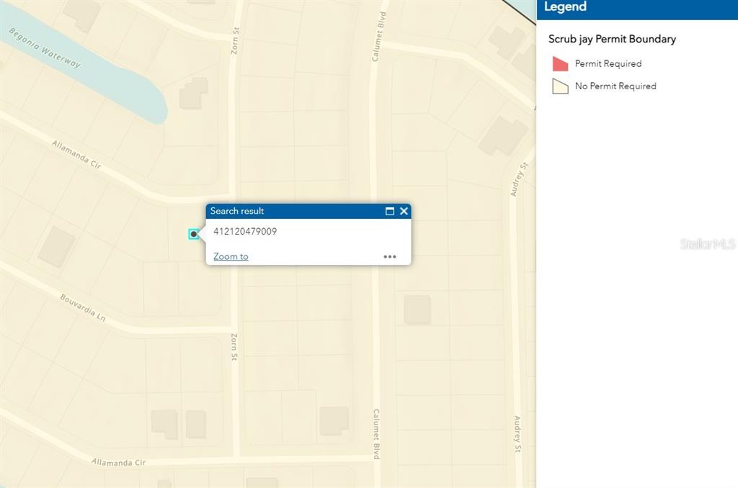Click the Permit Required legend label

pos(608,64)
